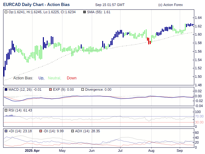Select the green 'Neutral' Action Bias label
Screen dimensions: 205x154
pos(54,78)
